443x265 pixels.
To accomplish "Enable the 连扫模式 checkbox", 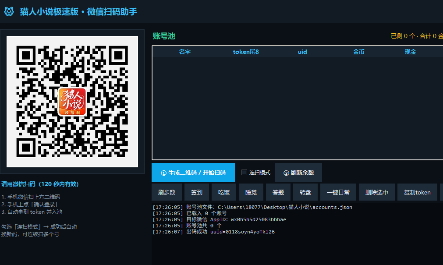I will (244, 172).
